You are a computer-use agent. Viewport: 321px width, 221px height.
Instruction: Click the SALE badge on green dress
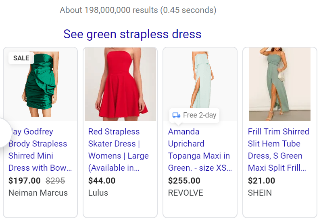point(21,58)
